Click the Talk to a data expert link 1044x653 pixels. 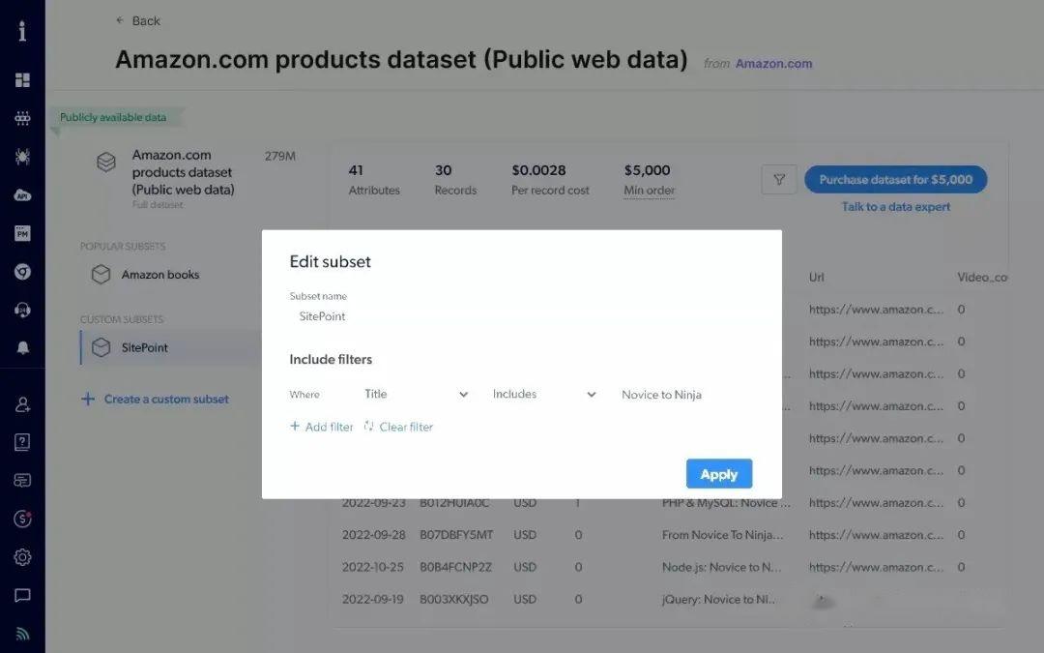(x=895, y=206)
